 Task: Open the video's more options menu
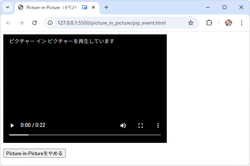[x=158, y=125]
